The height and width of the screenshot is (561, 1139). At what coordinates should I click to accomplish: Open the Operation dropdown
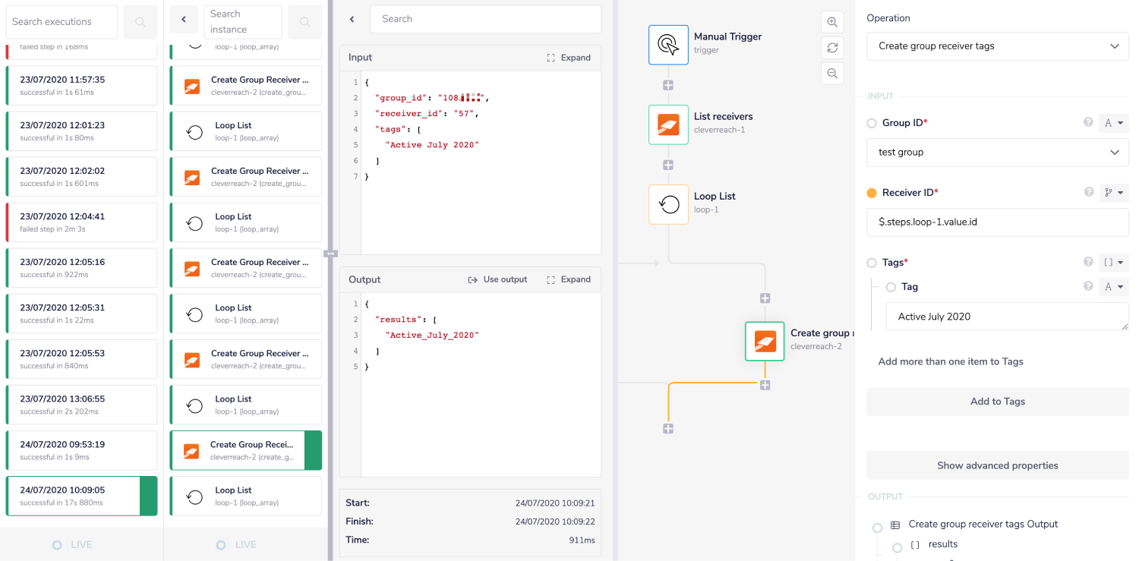[x=997, y=46]
